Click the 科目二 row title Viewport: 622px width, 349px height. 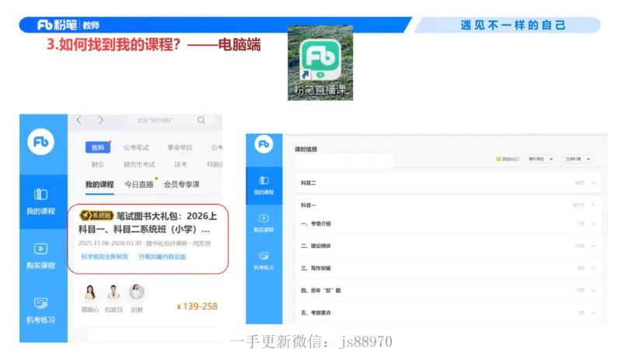pos(308,183)
